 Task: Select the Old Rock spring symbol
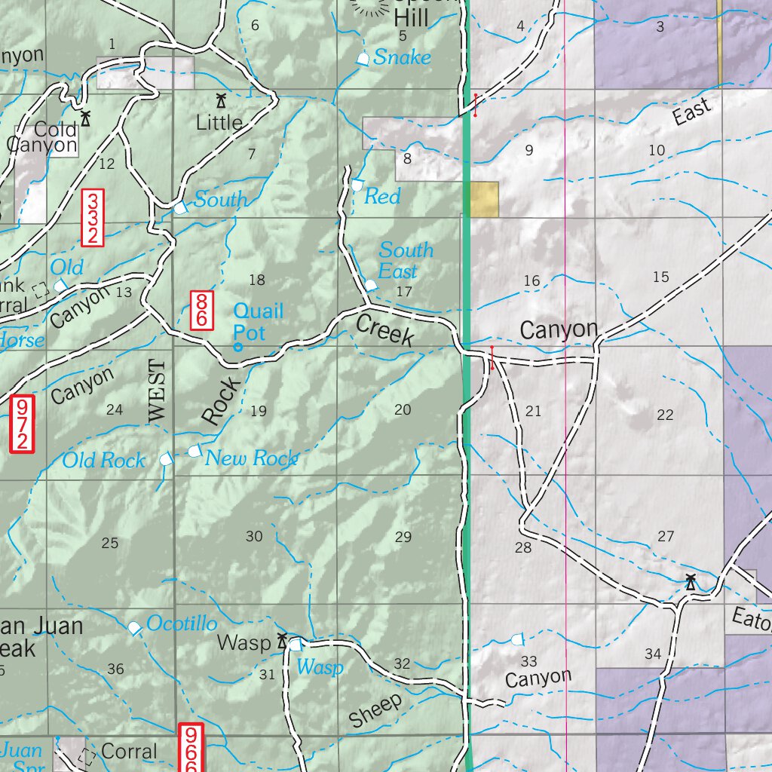pyautogui.click(x=166, y=458)
